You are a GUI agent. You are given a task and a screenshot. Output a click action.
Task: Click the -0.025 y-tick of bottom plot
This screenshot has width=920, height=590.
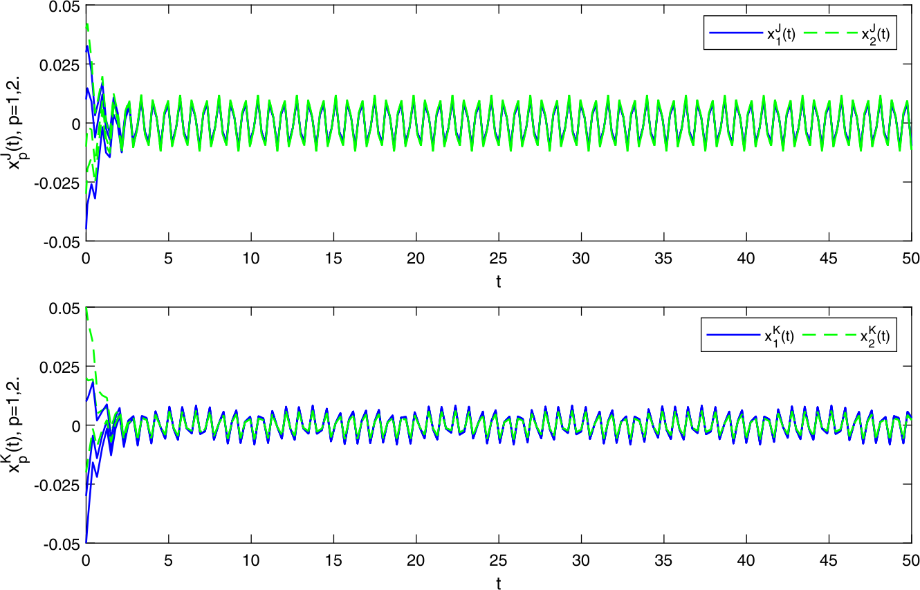pyautogui.click(x=59, y=484)
